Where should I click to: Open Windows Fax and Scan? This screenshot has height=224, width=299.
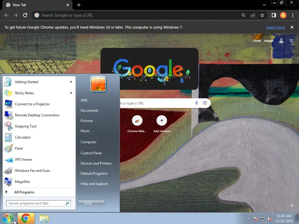pos(39,170)
